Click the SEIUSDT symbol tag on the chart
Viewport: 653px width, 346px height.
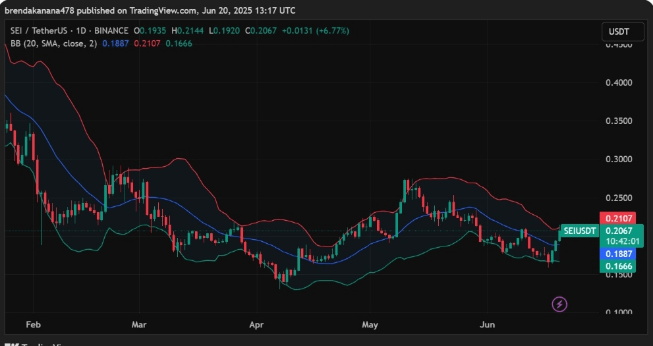point(580,231)
